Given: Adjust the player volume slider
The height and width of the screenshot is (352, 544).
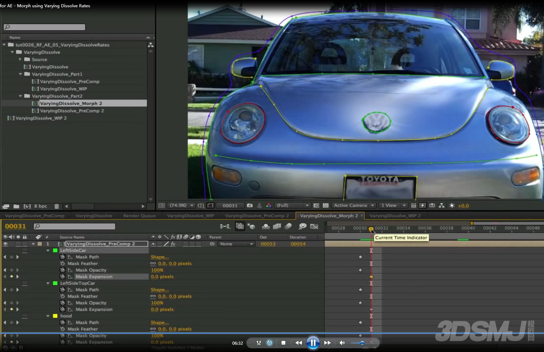Looking at the screenshot, I should pyautogui.click(x=362, y=343).
